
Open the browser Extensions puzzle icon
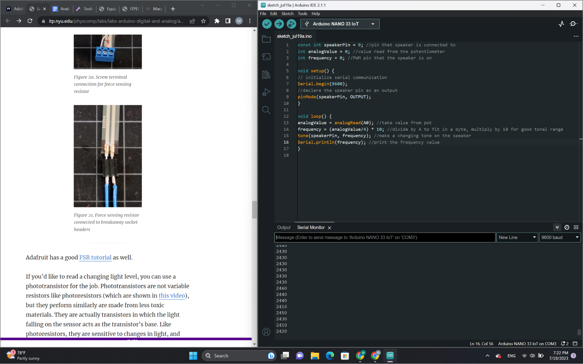tap(217, 21)
